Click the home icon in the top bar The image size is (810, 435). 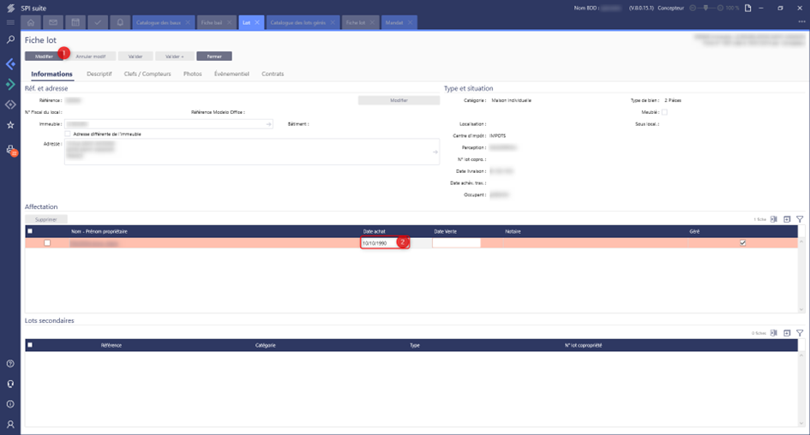[32, 22]
